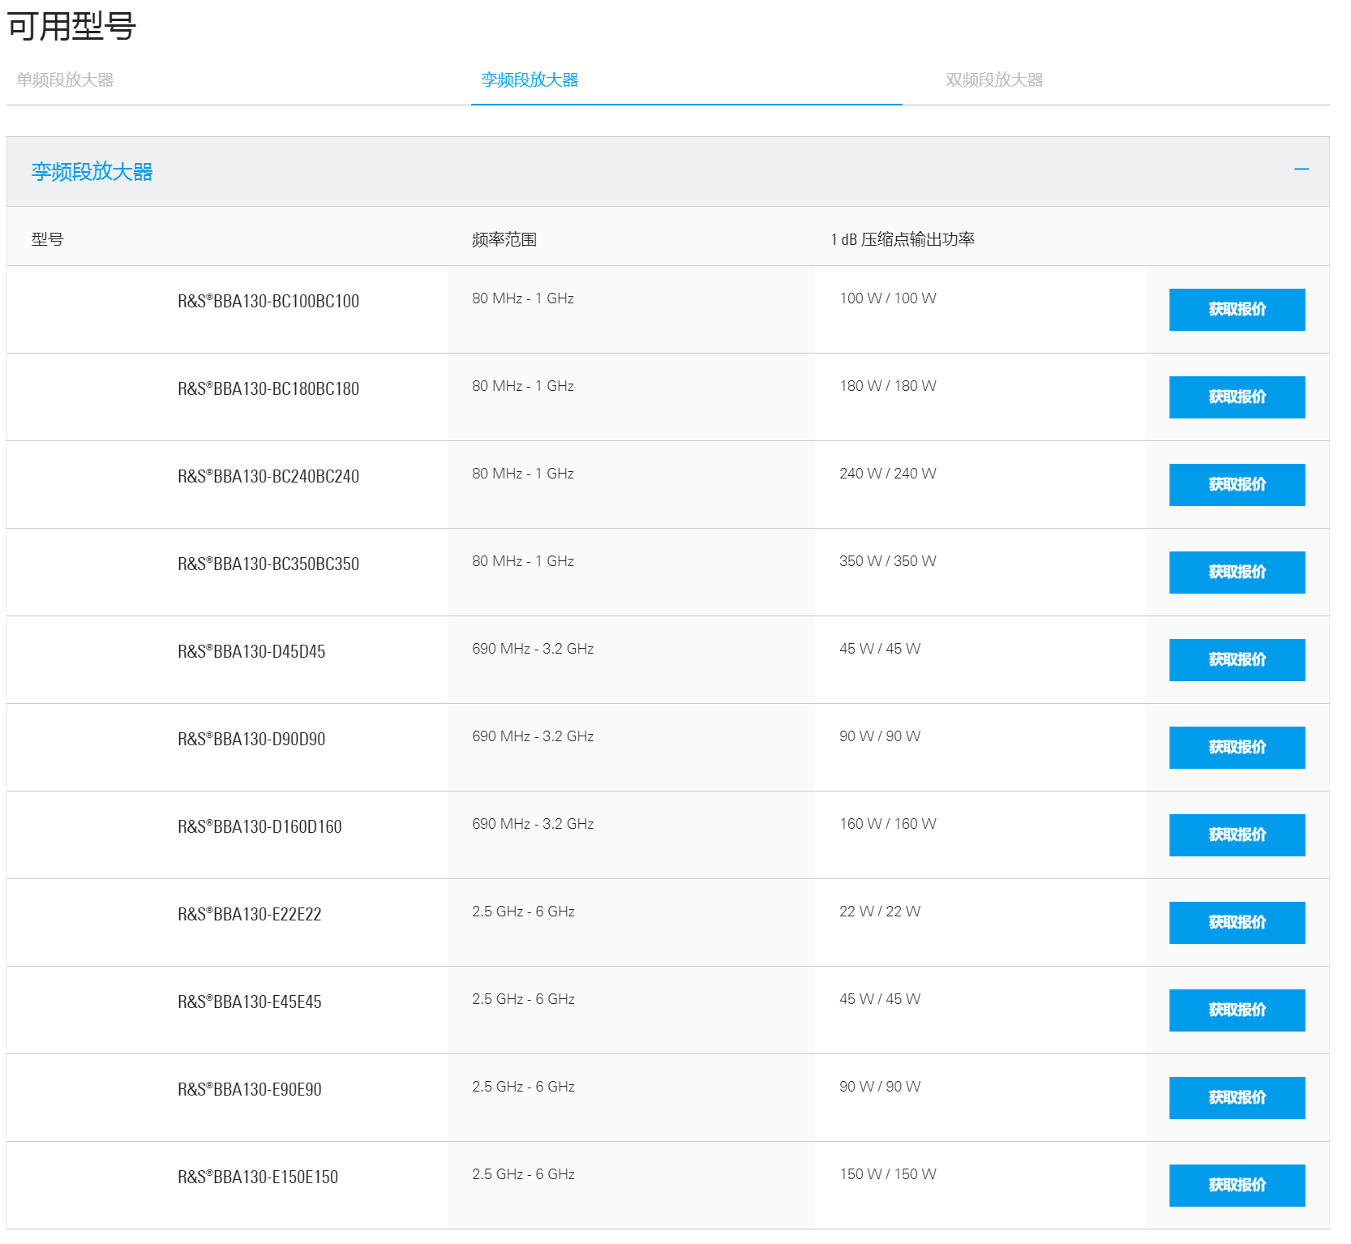This screenshot has width=1351, height=1244.
Task: Click frequency range of BBA130-D160D160 row
Action: click(x=533, y=824)
